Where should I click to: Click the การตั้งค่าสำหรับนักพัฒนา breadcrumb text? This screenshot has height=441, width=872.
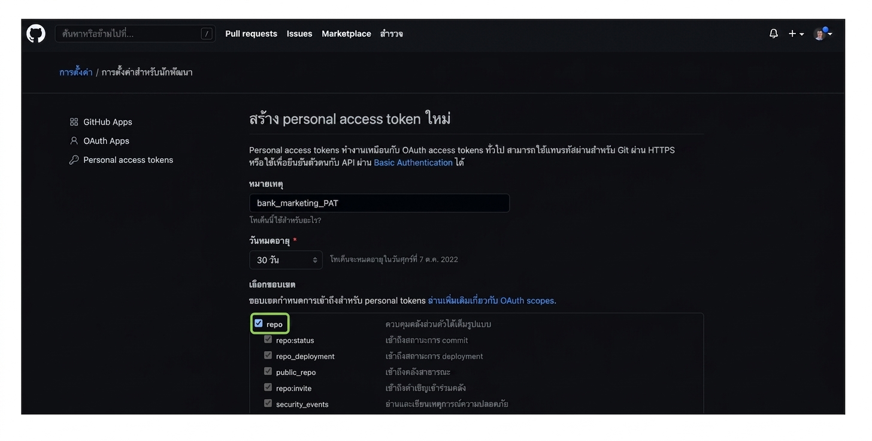tap(147, 72)
